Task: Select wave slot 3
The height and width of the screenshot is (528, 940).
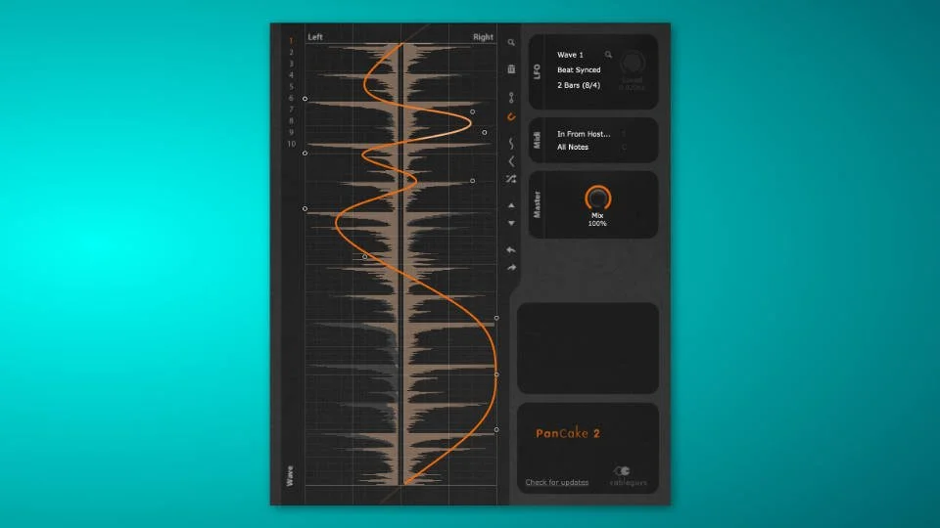Action: coord(291,64)
